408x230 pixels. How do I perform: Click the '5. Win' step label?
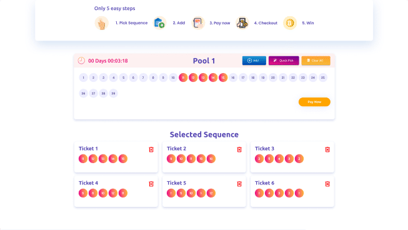tap(308, 23)
